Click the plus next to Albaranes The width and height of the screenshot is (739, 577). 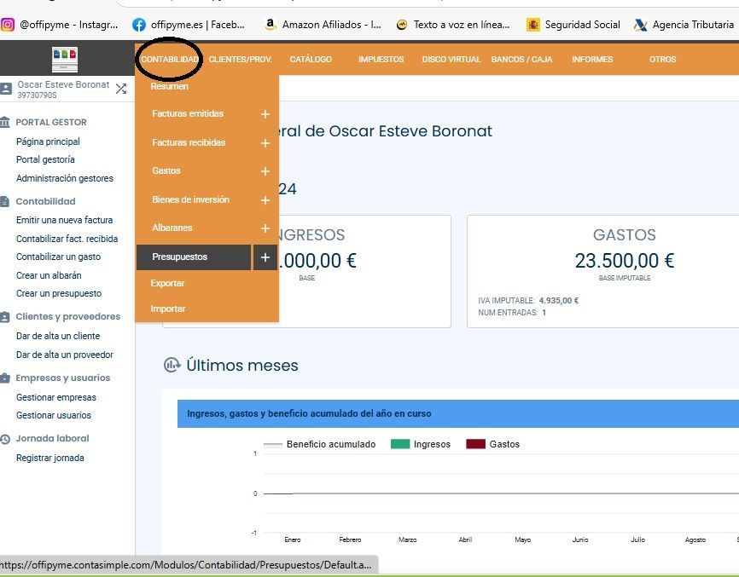click(265, 228)
